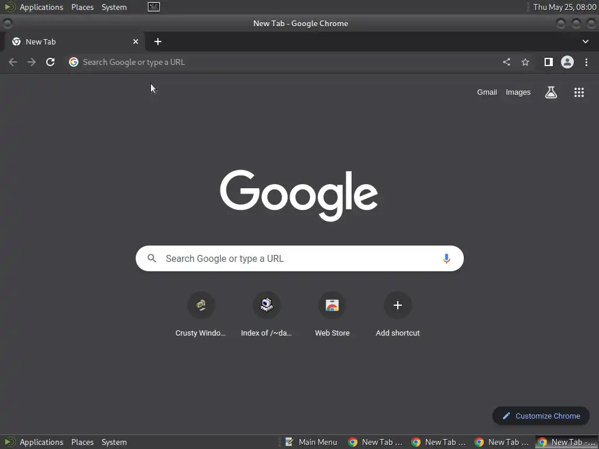Click the Customize Chrome button
The width and height of the screenshot is (599, 449).
541,416
